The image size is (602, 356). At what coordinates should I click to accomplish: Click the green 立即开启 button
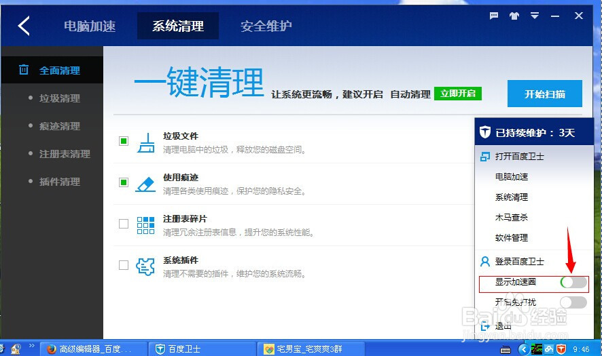458,94
